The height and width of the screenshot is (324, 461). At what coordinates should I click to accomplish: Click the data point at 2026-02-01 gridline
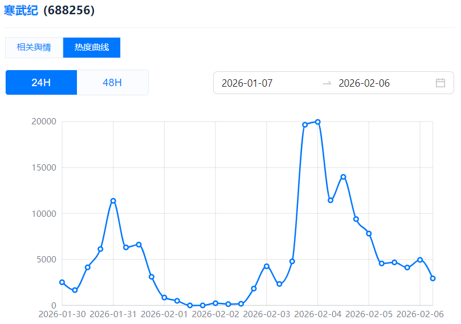[x=164, y=297]
